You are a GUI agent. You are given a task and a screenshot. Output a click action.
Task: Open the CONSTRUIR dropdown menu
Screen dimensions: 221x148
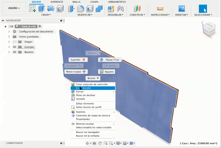coord(137,15)
